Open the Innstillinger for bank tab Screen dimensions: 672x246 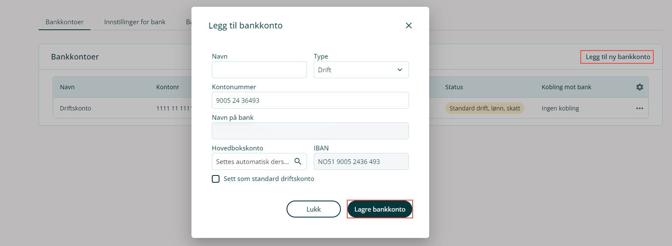coord(135,22)
